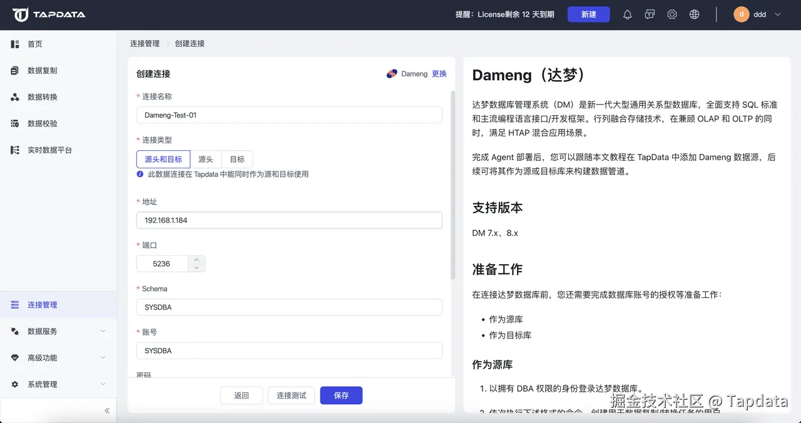
Task: Click the 'DM 7.x、8.x' version text
Action: pos(495,233)
